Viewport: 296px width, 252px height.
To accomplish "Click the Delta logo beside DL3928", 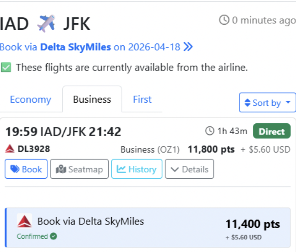I will coord(10,149).
